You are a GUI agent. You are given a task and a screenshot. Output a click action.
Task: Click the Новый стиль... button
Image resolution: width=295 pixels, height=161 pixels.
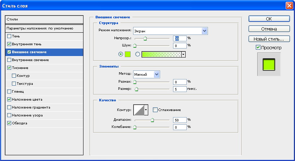(269, 39)
